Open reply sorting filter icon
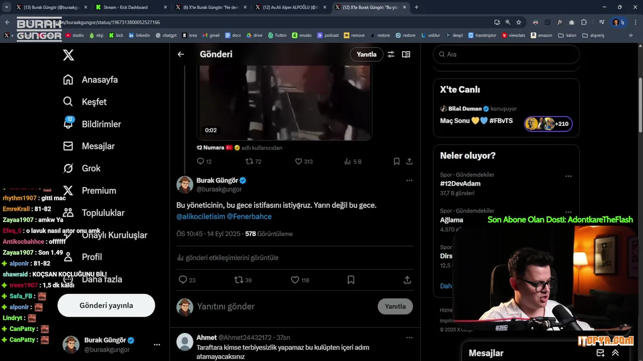Image resolution: width=643 pixels, height=361 pixels. 391,54
